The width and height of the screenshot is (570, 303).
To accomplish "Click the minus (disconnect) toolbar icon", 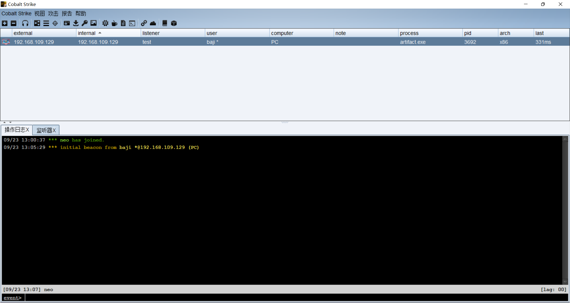I will pos(14,23).
